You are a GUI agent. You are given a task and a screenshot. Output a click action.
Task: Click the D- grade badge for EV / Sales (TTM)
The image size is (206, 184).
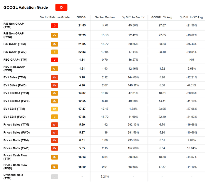[54, 77]
